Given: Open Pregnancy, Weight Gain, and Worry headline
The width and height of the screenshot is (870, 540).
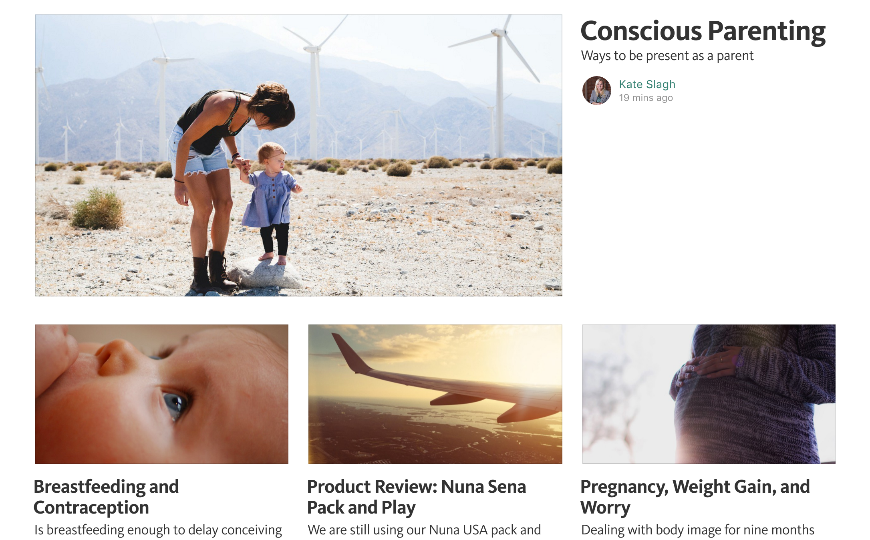Looking at the screenshot, I should [x=695, y=497].
